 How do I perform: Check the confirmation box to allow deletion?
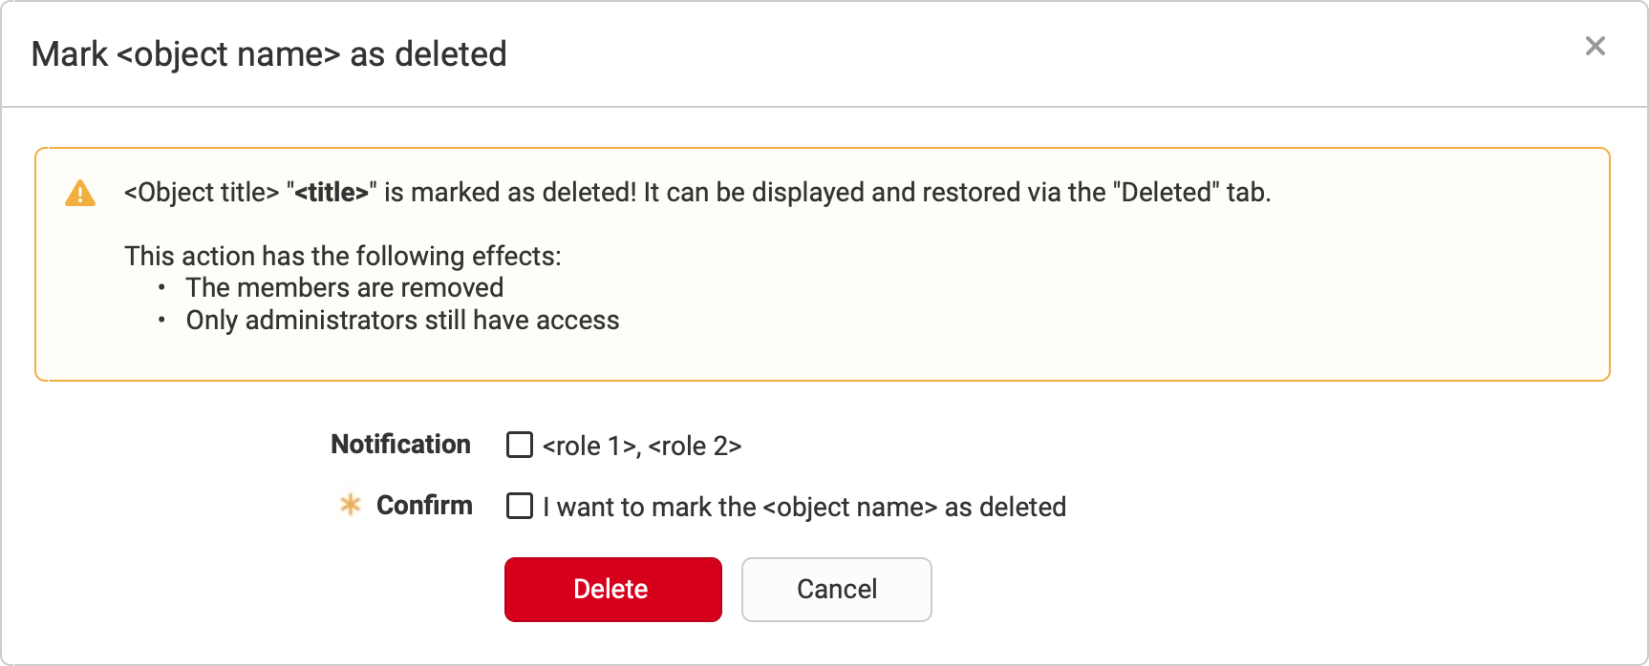click(x=520, y=506)
